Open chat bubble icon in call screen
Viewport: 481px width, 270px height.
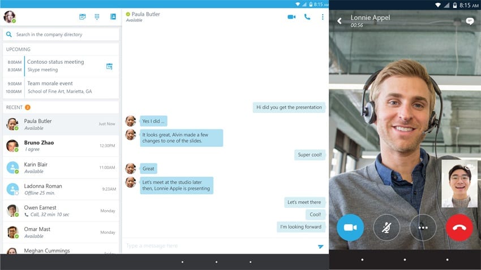tap(470, 21)
